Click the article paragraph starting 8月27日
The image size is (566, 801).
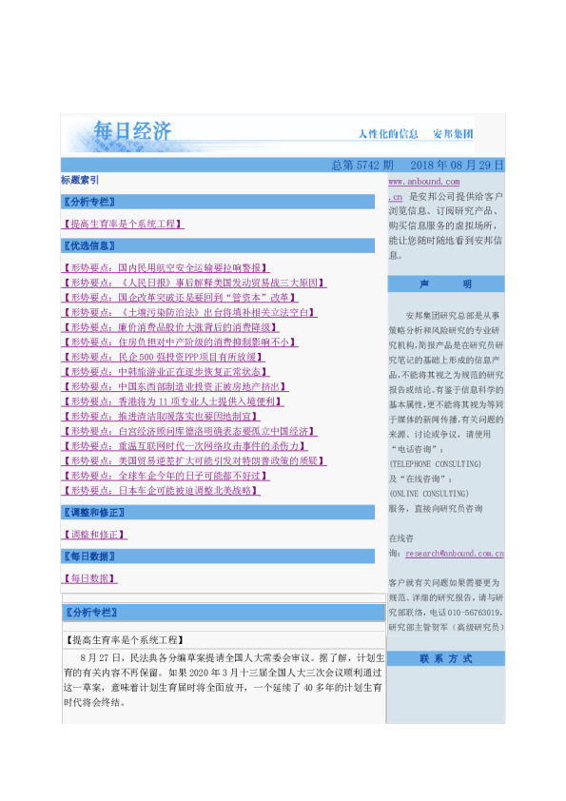tap(224, 680)
